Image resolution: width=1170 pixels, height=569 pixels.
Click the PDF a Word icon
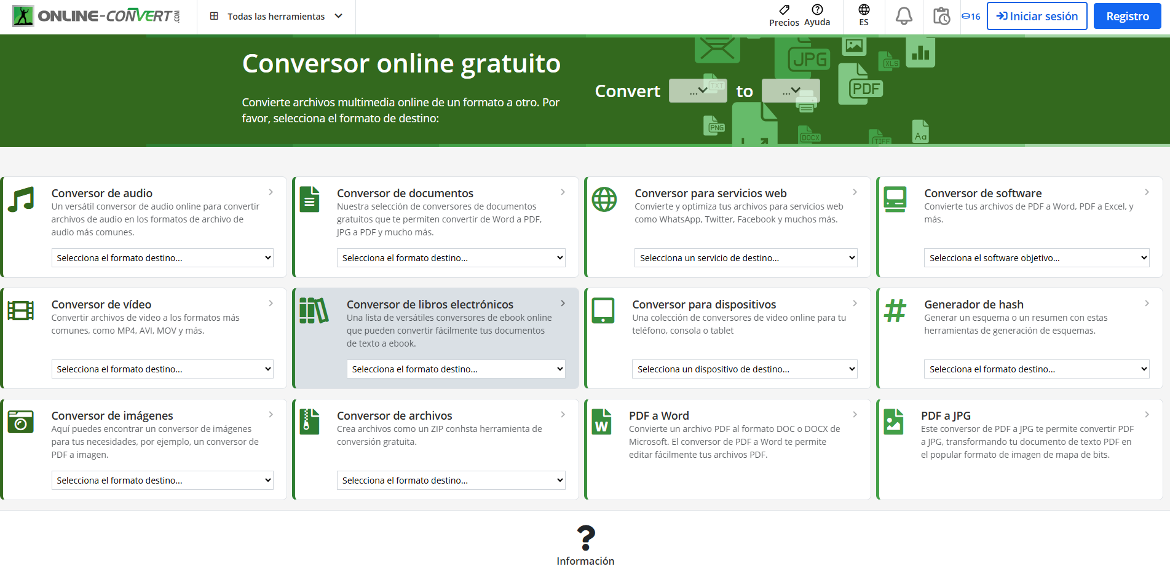602,422
